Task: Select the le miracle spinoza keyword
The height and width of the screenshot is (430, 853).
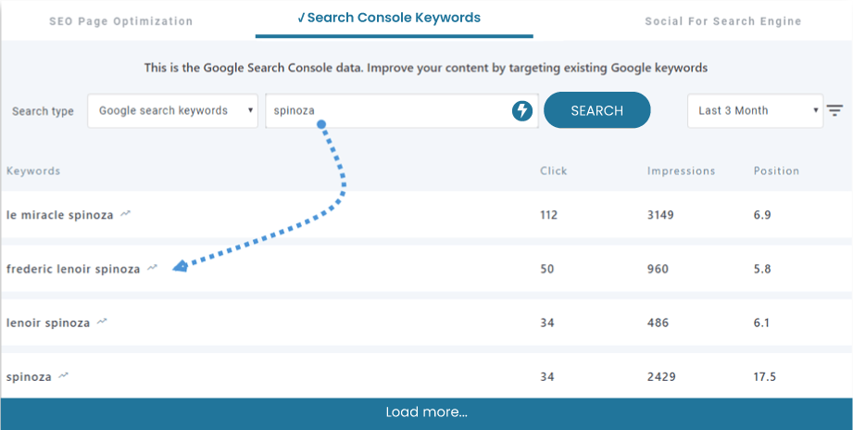Action: pos(59,215)
